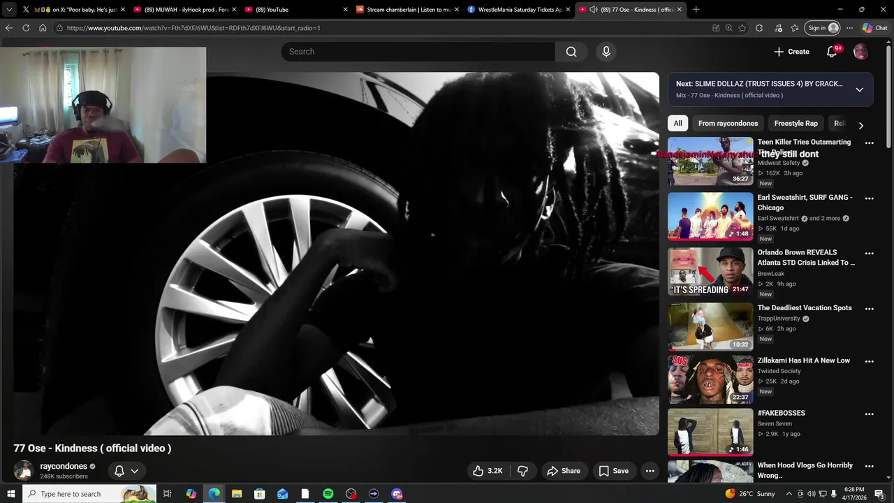
Task: Open options for When Hood Vlogs video
Action: (870, 467)
